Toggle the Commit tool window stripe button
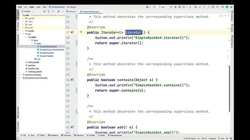Image resolution: width=250 pixels, height=140 pixels. tap(18, 26)
